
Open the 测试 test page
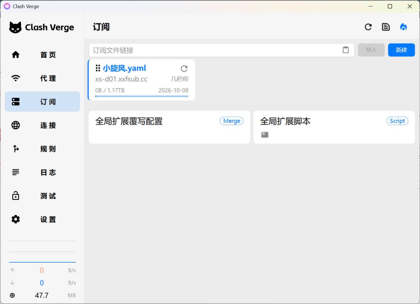(42, 196)
